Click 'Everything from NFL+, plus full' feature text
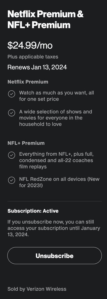The height and width of the screenshot is (299, 107). click(56, 160)
